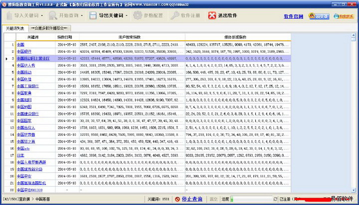Click the red 退出软件 X icon
The width and height of the screenshot is (359, 205).
coord(212,15)
